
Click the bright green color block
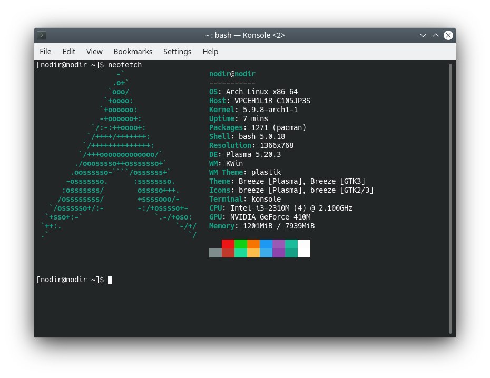(241, 244)
